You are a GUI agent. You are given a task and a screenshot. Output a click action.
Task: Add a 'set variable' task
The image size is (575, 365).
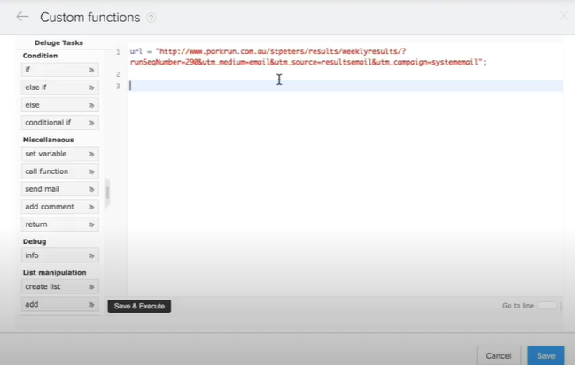click(x=59, y=154)
